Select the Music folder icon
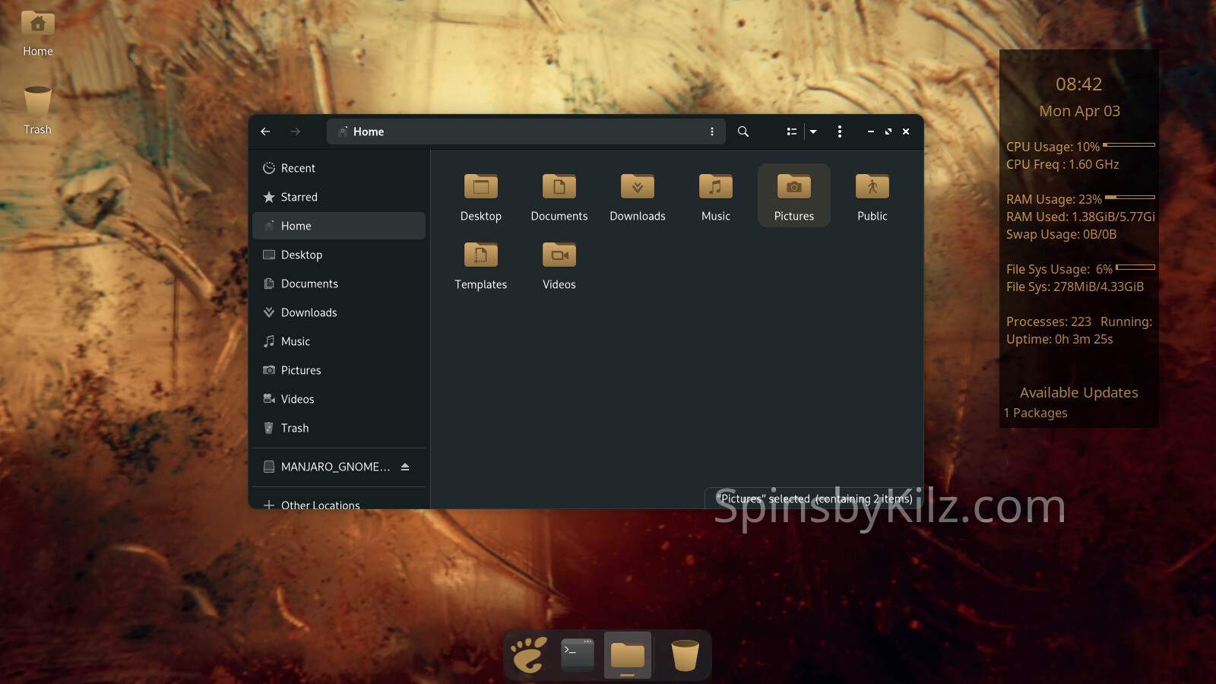The width and height of the screenshot is (1216, 684). tap(715, 187)
